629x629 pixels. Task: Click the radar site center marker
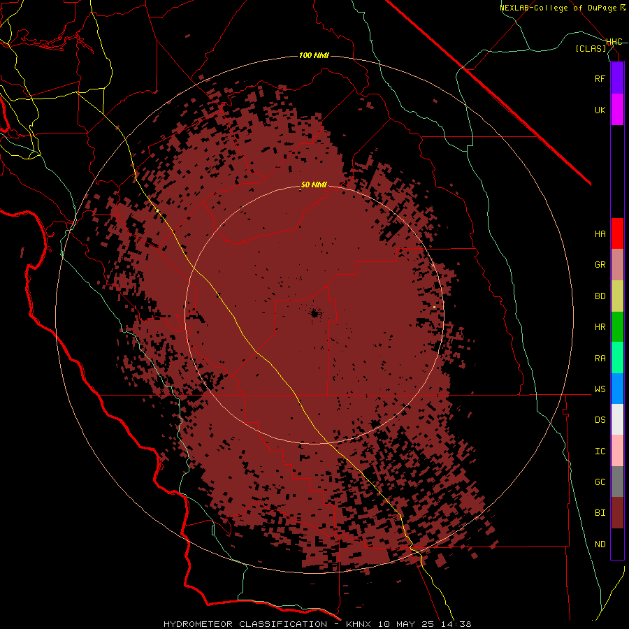(314, 313)
